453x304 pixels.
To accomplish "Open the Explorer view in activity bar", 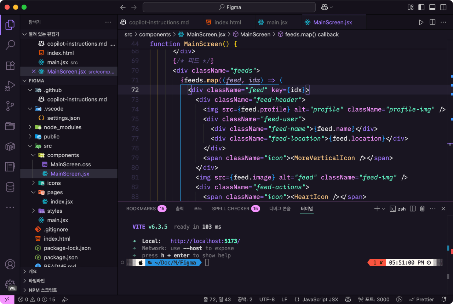I will pyautogui.click(x=10, y=25).
